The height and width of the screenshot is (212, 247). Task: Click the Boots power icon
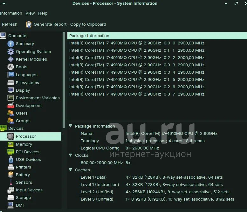pyautogui.click(x=11, y=67)
